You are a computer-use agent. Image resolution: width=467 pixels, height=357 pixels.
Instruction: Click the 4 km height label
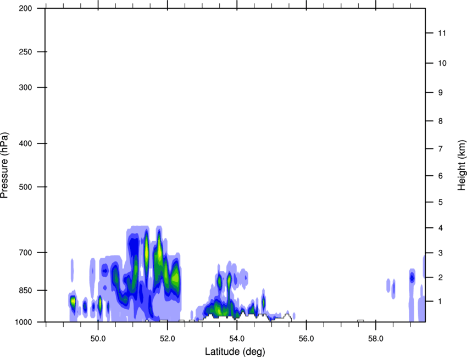441,228
